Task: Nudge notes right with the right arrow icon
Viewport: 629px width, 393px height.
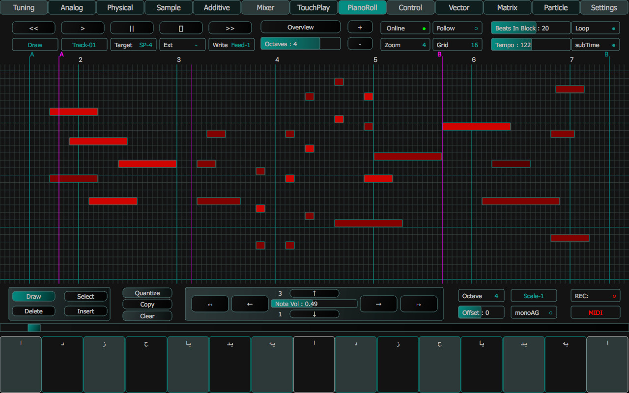Action: pyautogui.click(x=378, y=304)
